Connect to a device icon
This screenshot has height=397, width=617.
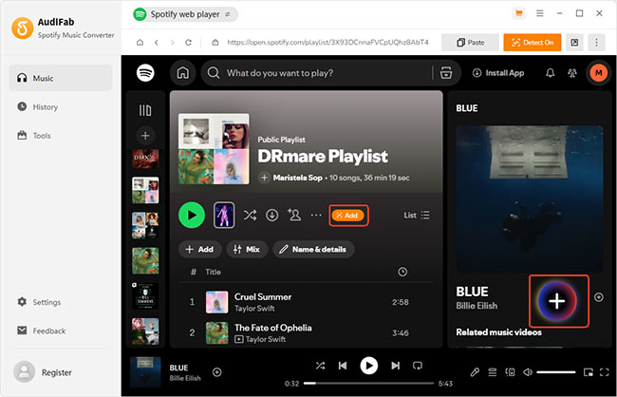(x=510, y=372)
